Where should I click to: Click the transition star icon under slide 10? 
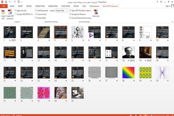(168, 40)
